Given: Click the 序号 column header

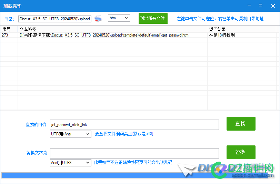Looking at the screenshot, I should [x=9, y=29].
